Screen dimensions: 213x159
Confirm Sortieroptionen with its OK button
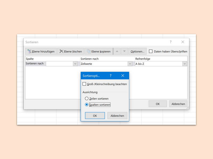95,116
